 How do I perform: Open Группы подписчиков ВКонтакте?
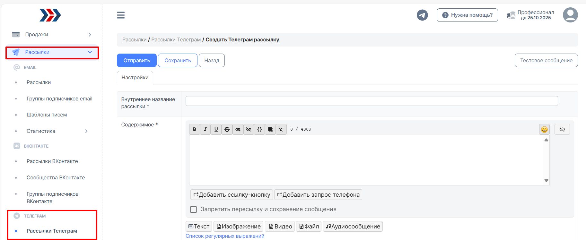coord(52,198)
